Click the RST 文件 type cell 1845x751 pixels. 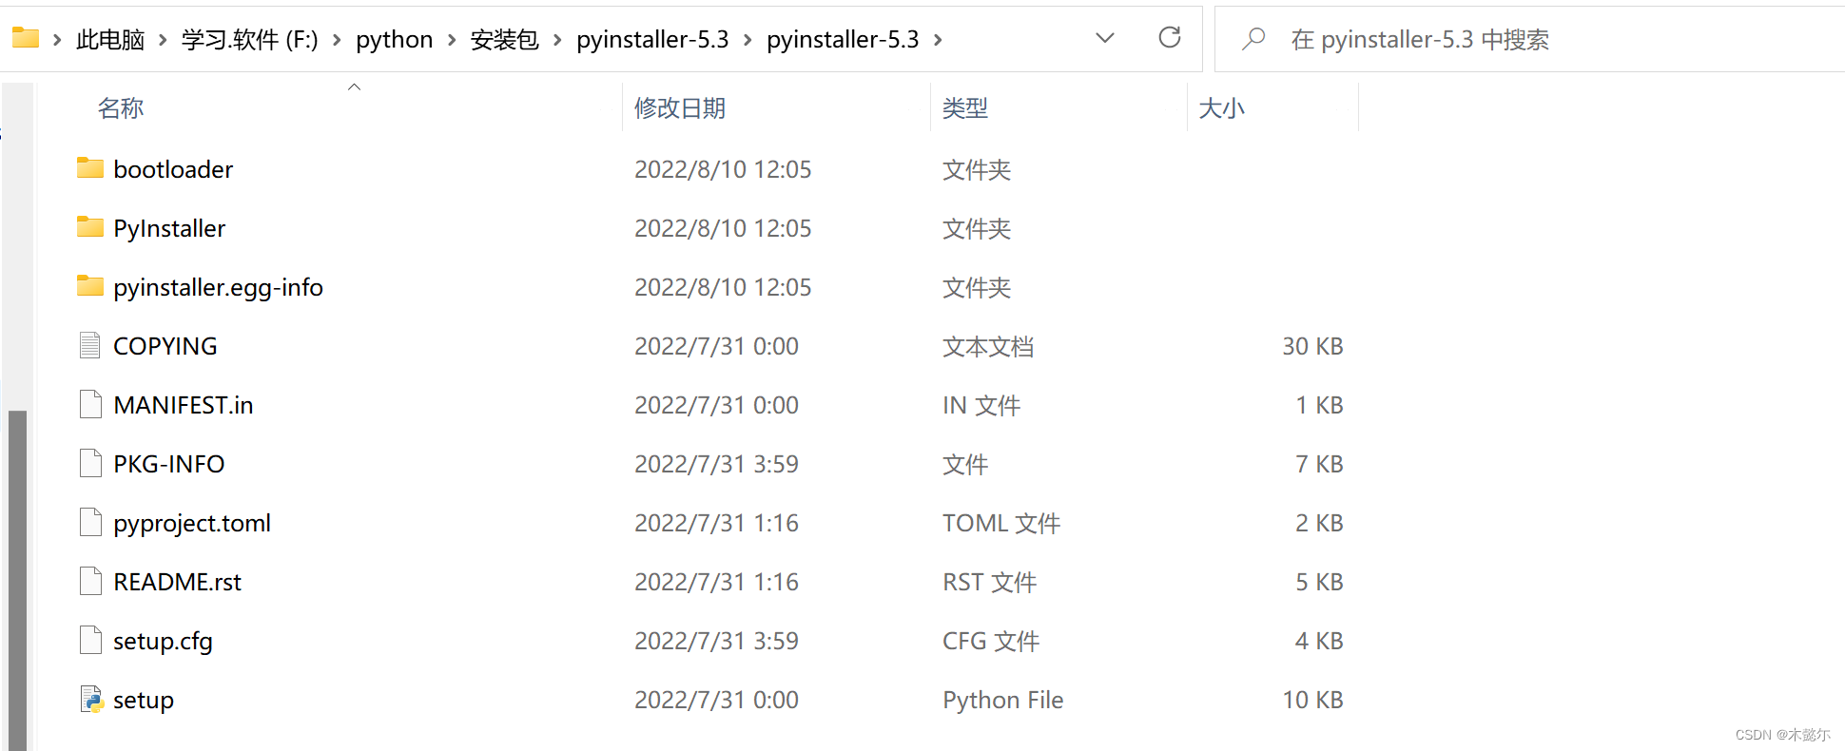[990, 581]
